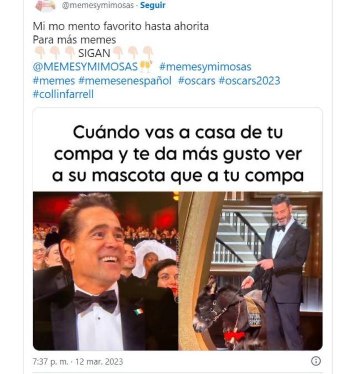Open the #oscars hashtag

click(x=197, y=81)
